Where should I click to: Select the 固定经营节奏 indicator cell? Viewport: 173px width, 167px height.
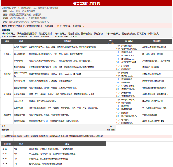pyautogui.click(x=21, y=115)
